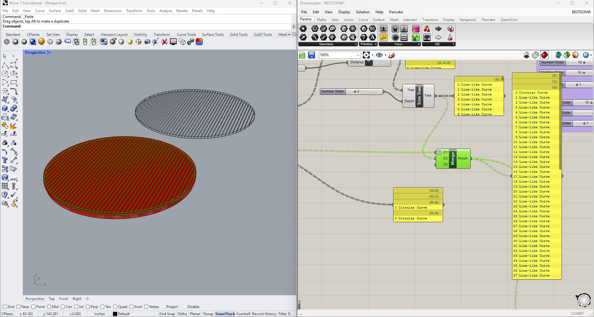Click the red shaded preview mode icon
This screenshot has height=317, width=594.
click(x=544, y=55)
